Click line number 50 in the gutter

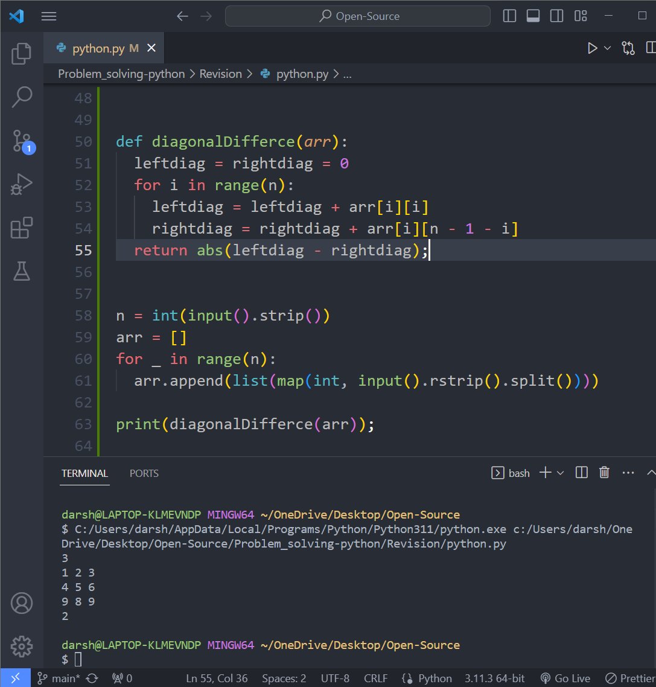tap(83, 141)
